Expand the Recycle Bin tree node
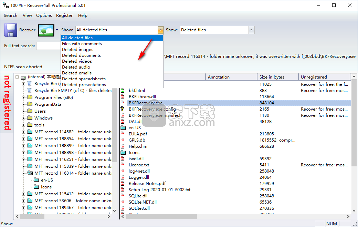The height and width of the screenshot is (227, 358). [23, 84]
